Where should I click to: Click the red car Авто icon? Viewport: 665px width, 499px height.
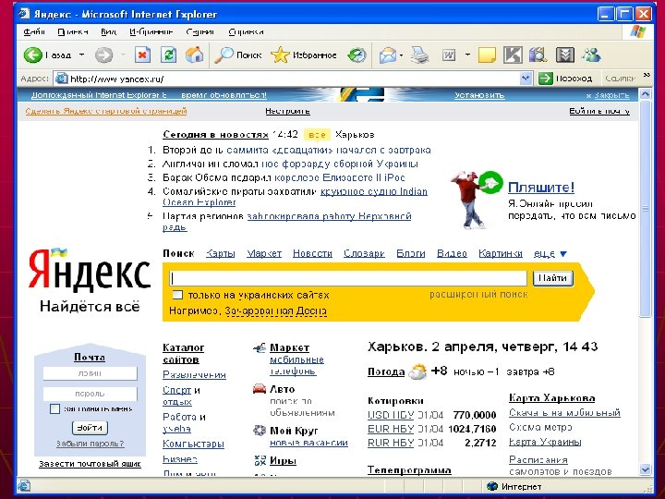coord(260,388)
